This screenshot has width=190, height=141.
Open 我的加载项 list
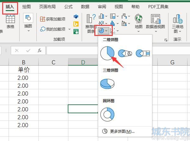click(x=53, y=29)
